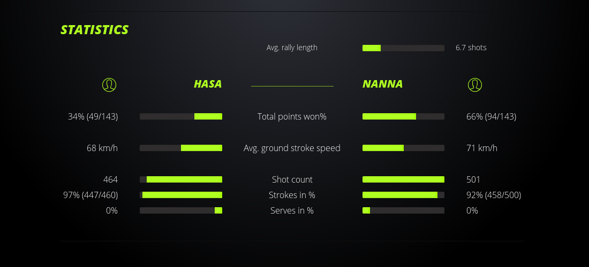The width and height of the screenshot is (589, 267).
Task: Click HASA's Total points won bar
Action: click(x=181, y=116)
